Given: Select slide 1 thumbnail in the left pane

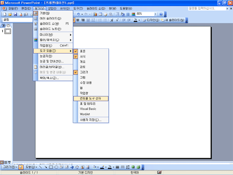Looking at the screenshot, I should coord(7,31).
